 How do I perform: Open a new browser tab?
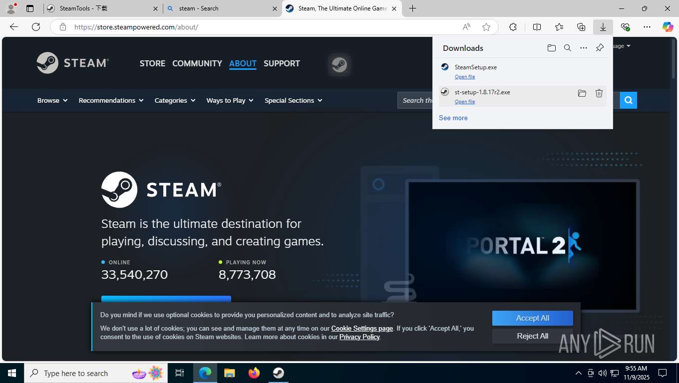[412, 8]
